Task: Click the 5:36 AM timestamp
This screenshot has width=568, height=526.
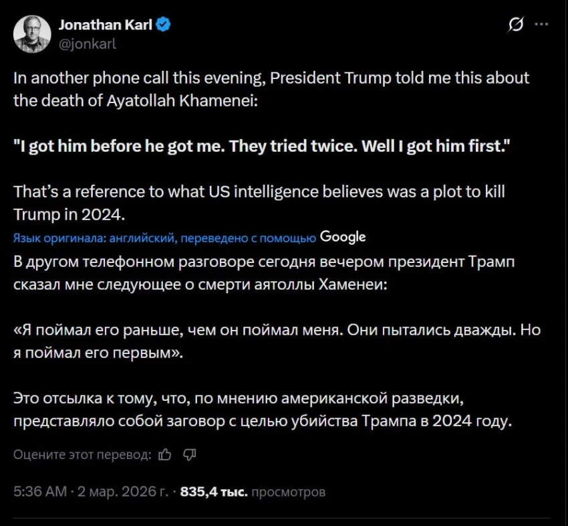Action: coord(40,492)
